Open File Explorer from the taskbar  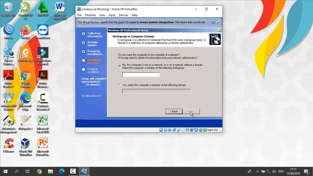[x=50, y=172]
